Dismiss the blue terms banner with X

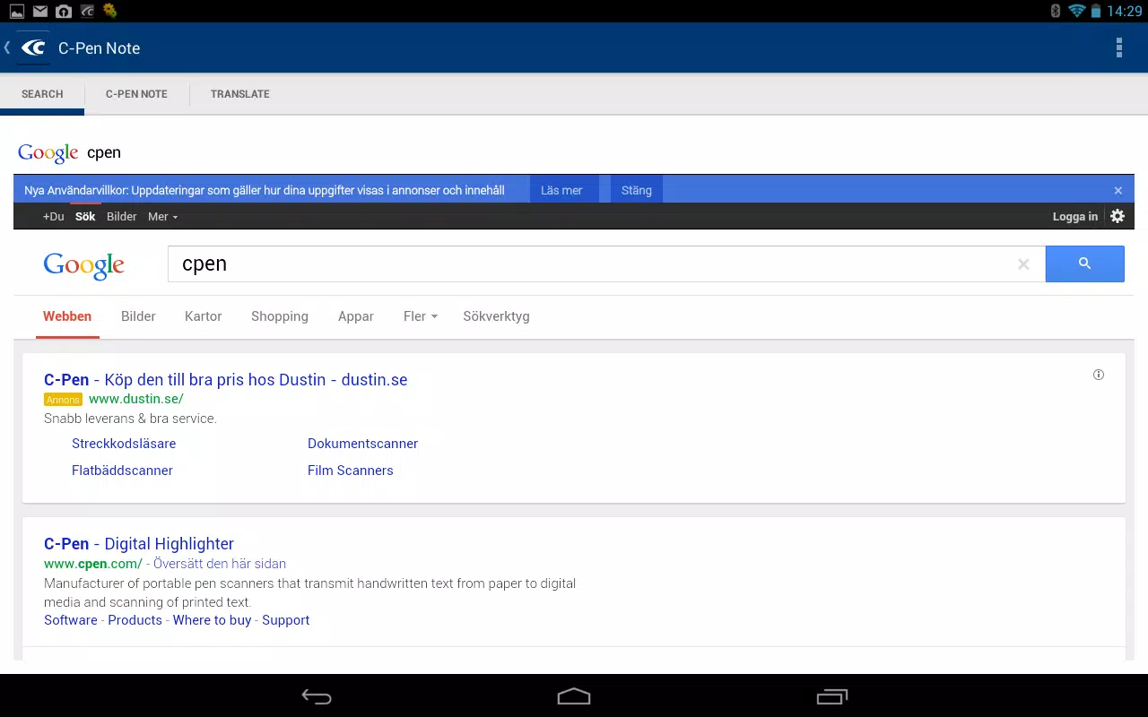[1118, 190]
